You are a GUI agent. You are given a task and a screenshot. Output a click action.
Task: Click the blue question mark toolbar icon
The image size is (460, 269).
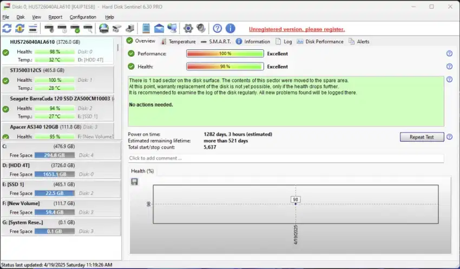pos(218,29)
